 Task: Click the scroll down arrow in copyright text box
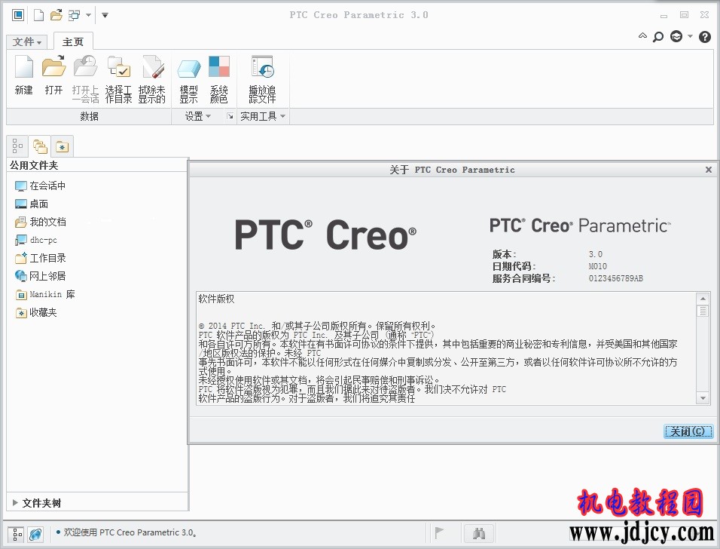click(x=703, y=398)
